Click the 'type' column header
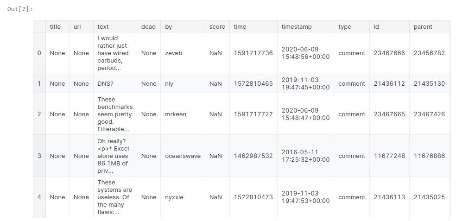 [345, 27]
